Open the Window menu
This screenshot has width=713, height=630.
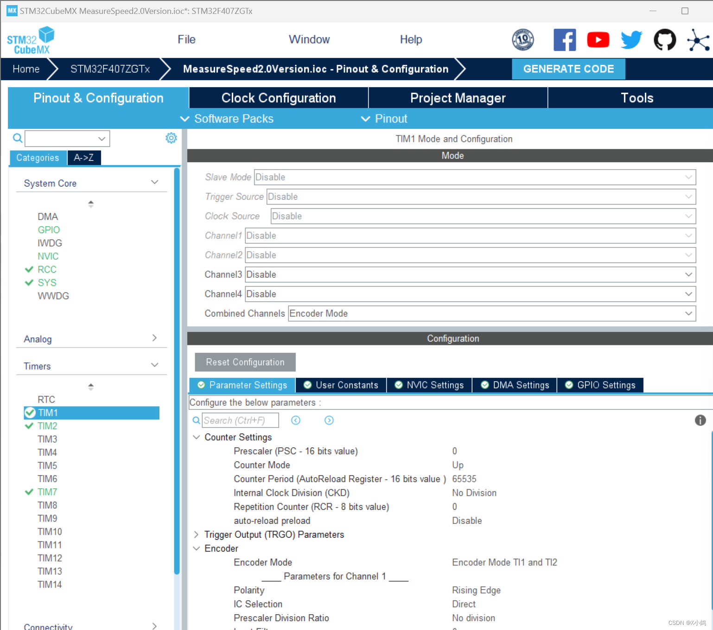click(309, 39)
